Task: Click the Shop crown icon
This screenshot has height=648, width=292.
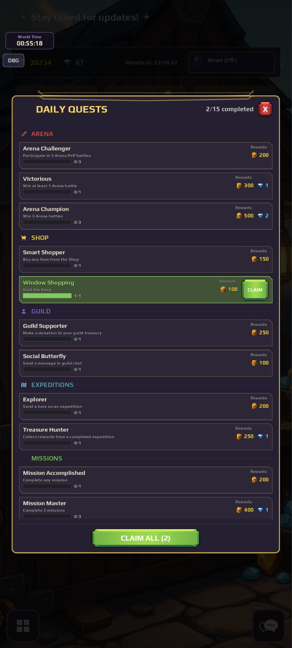Action: coord(24,238)
